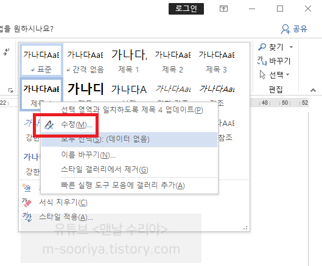Click ruler mark 50
This screenshot has width=322, height=266.
[x=285, y=103]
